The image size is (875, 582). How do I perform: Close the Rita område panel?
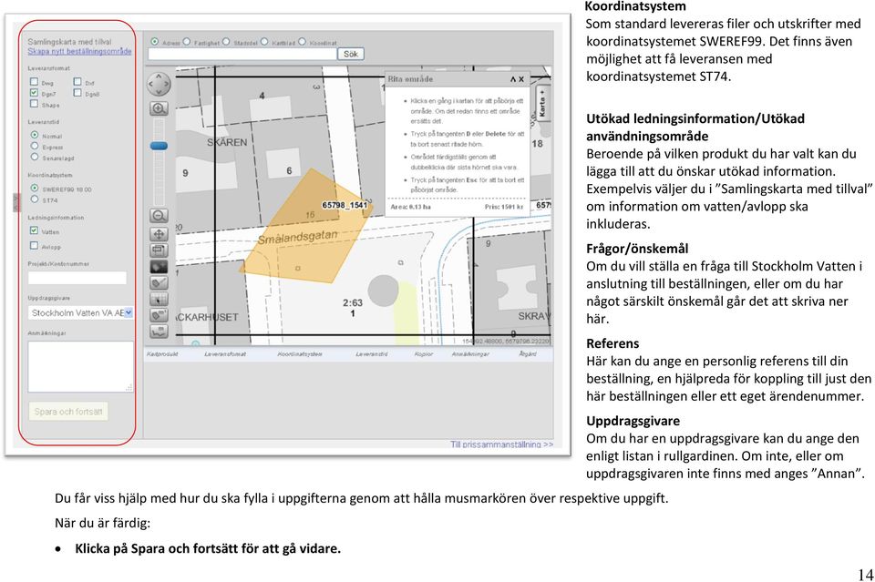click(x=521, y=79)
